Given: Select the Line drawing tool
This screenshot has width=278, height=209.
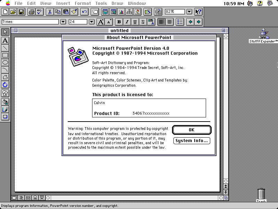Looking at the screenshot, I should pos(5,48).
